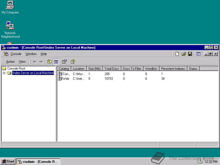
Task: Open the View menu
Action: click(x=22, y=62)
